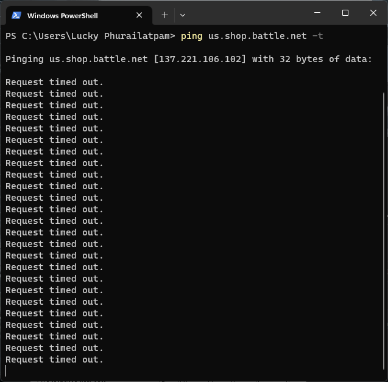
Task: Click the "-t" parameter in the command
Action: [x=317, y=36]
